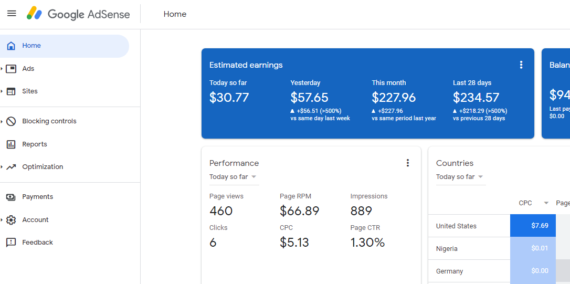This screenshot has height=284, width=570.
Task: Click Last 28 days value $234.57
Action: 476,98
